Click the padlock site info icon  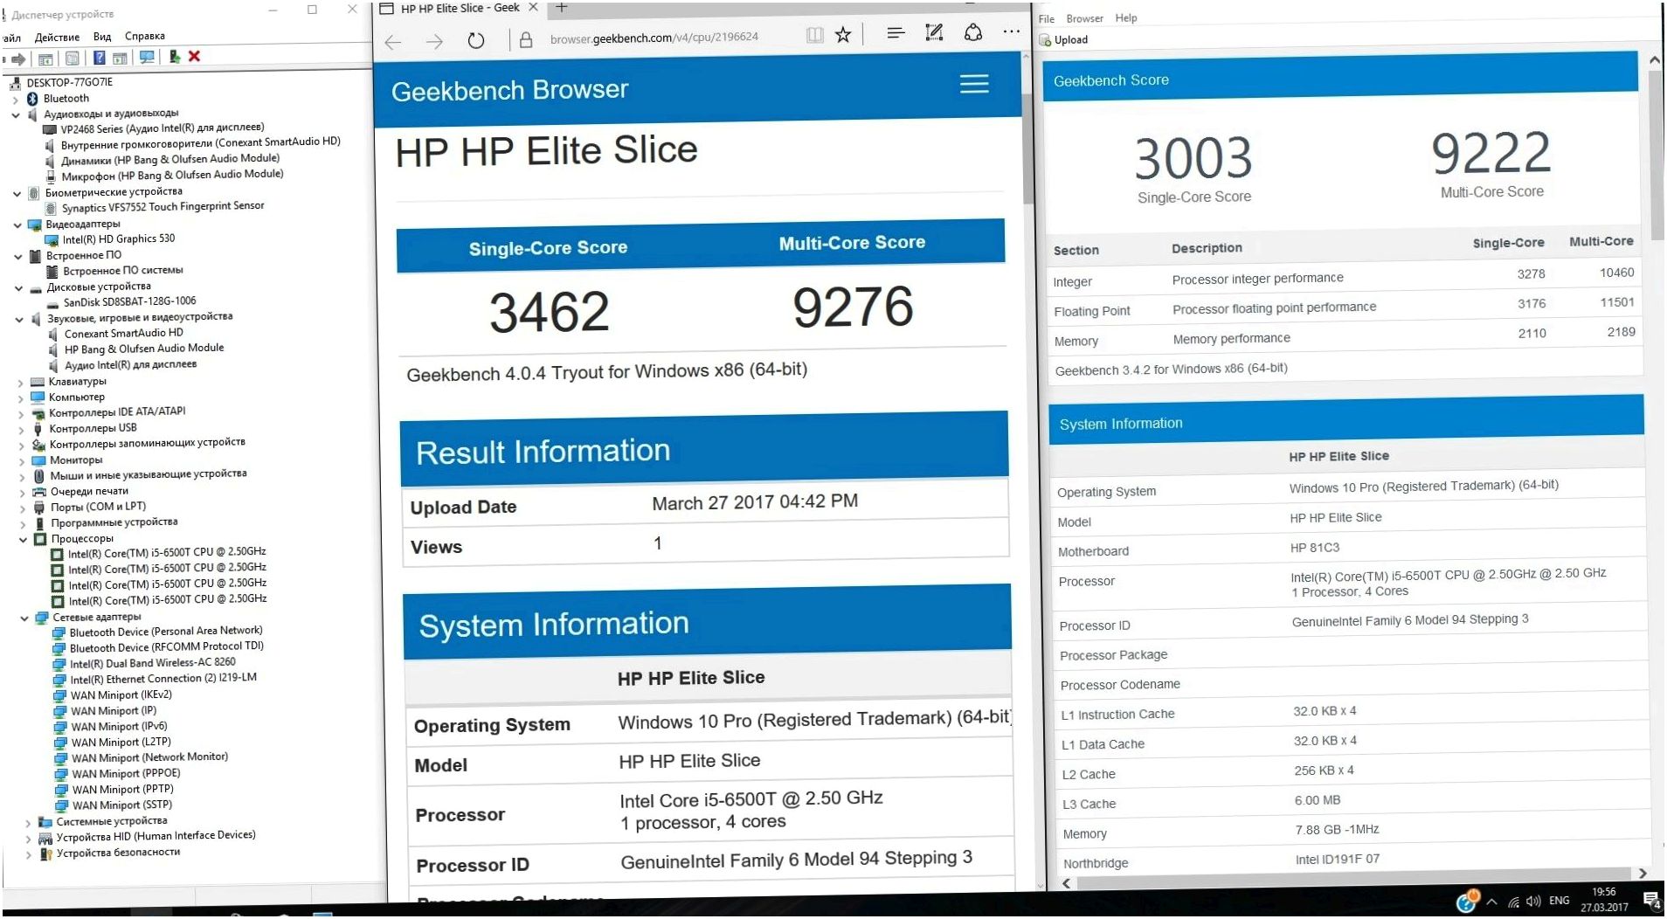click(x=526, y=40)
